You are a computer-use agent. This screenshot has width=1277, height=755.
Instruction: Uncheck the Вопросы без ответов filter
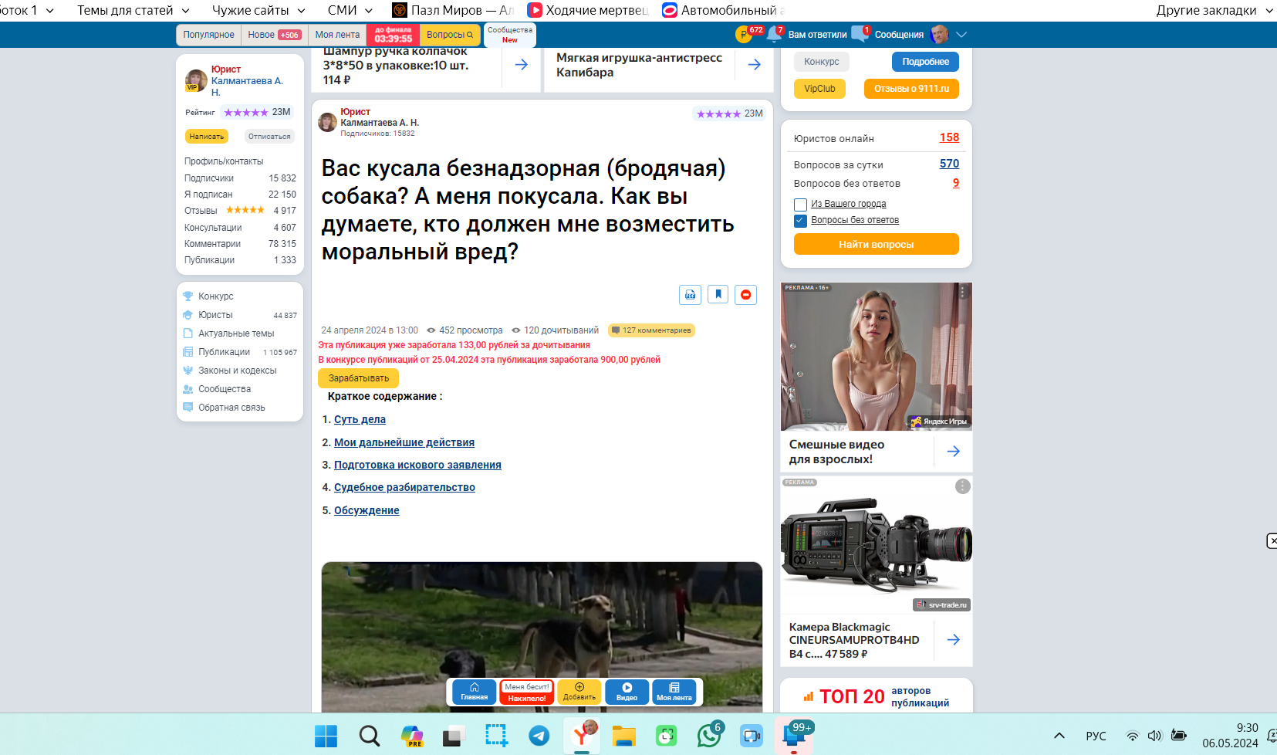(x=800, y=220)
